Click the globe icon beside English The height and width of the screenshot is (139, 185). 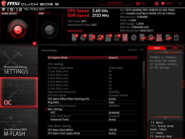click(163, 3)
